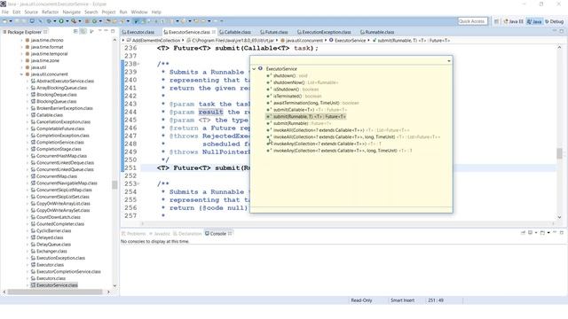The width and height of the screenshot is (568, 319).
Task: Switch to the Debug perspective
Action: click(554, 21)
